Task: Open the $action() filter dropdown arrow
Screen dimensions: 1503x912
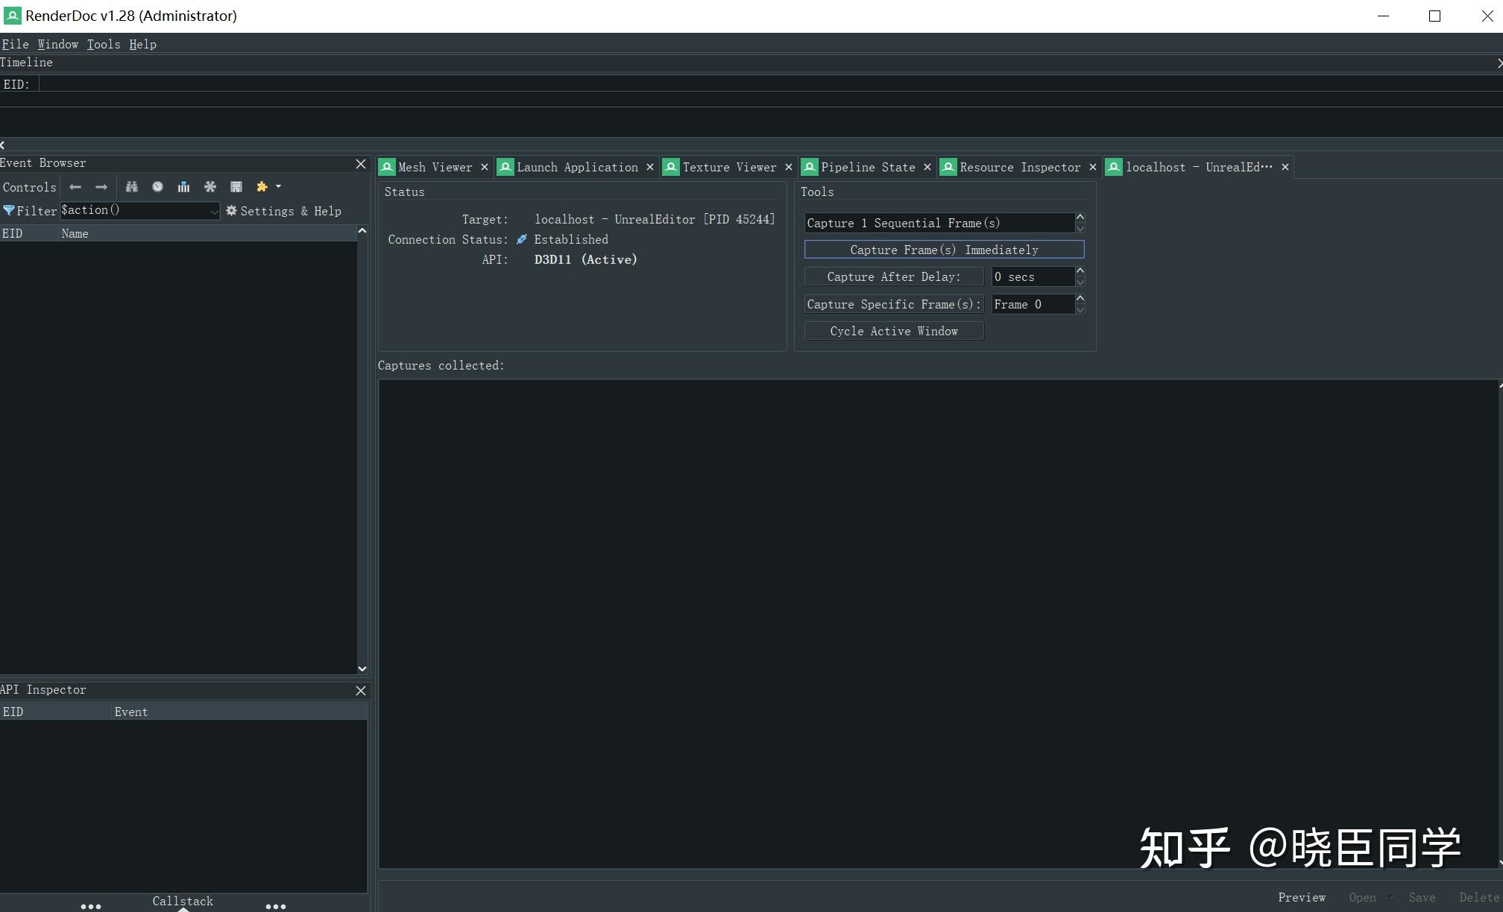Action: [214, 212]
